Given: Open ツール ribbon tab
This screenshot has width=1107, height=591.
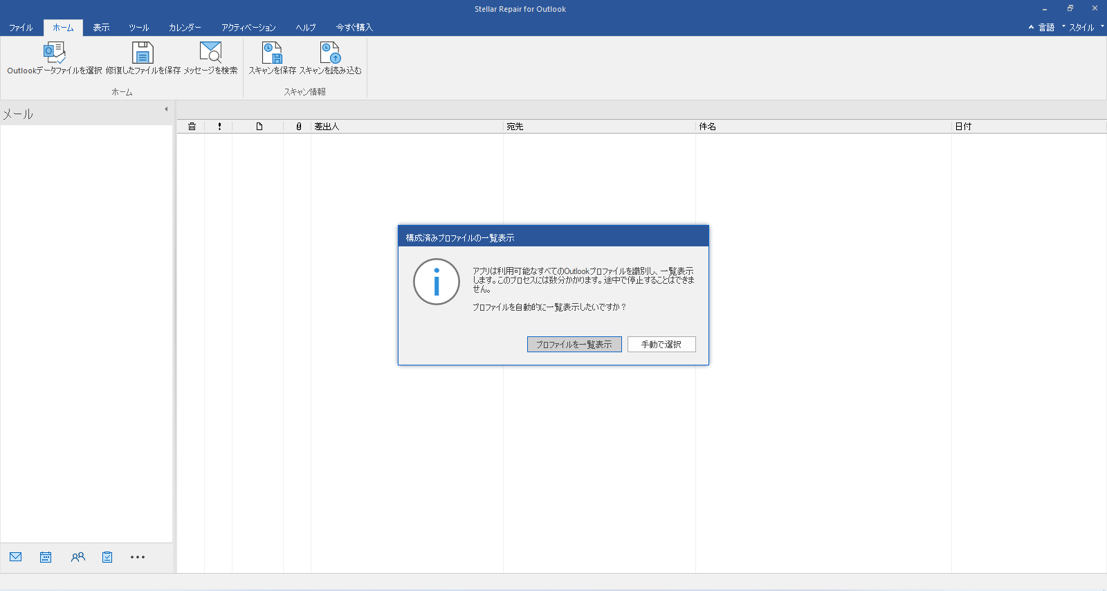Looking at the screenshot, I should point(138,28).
